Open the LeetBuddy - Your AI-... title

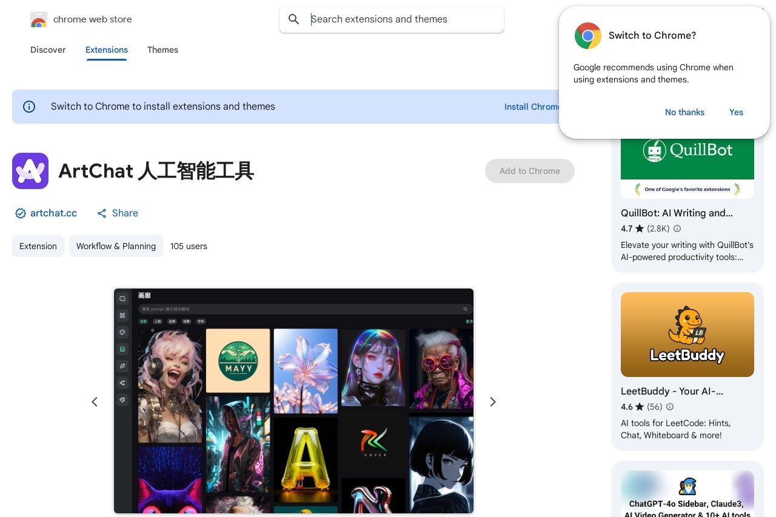(x=672, y=391)
